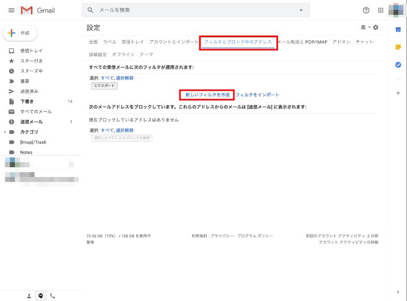The width and height of the screenshot is (407, 301).
Task: Click the Gmail logo
Action: click(x=38, y=10)
